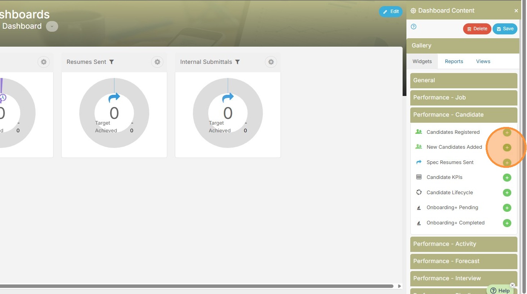
Task: Switch to the Widgets tab
Action: [422, 61]
